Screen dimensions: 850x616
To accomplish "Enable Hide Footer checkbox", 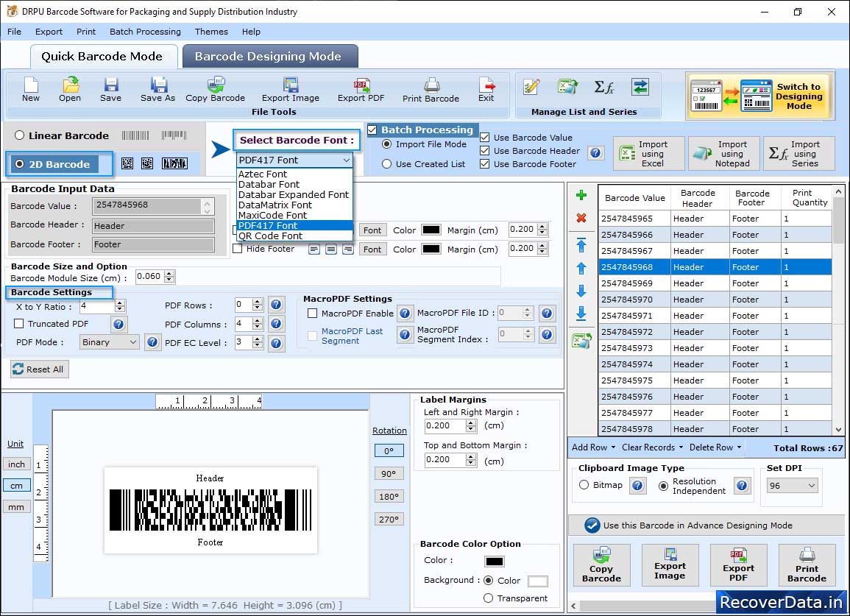I will click(x=237, y=249).
